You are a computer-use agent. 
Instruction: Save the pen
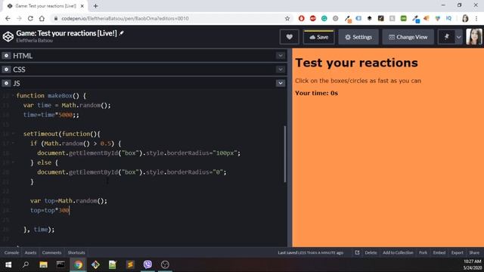point(319,37)
